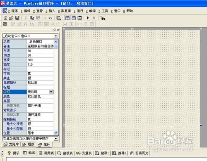Toggle the bottom status panel display icon
The height and width of the screenshot is (161, 207).
point(74,18)
